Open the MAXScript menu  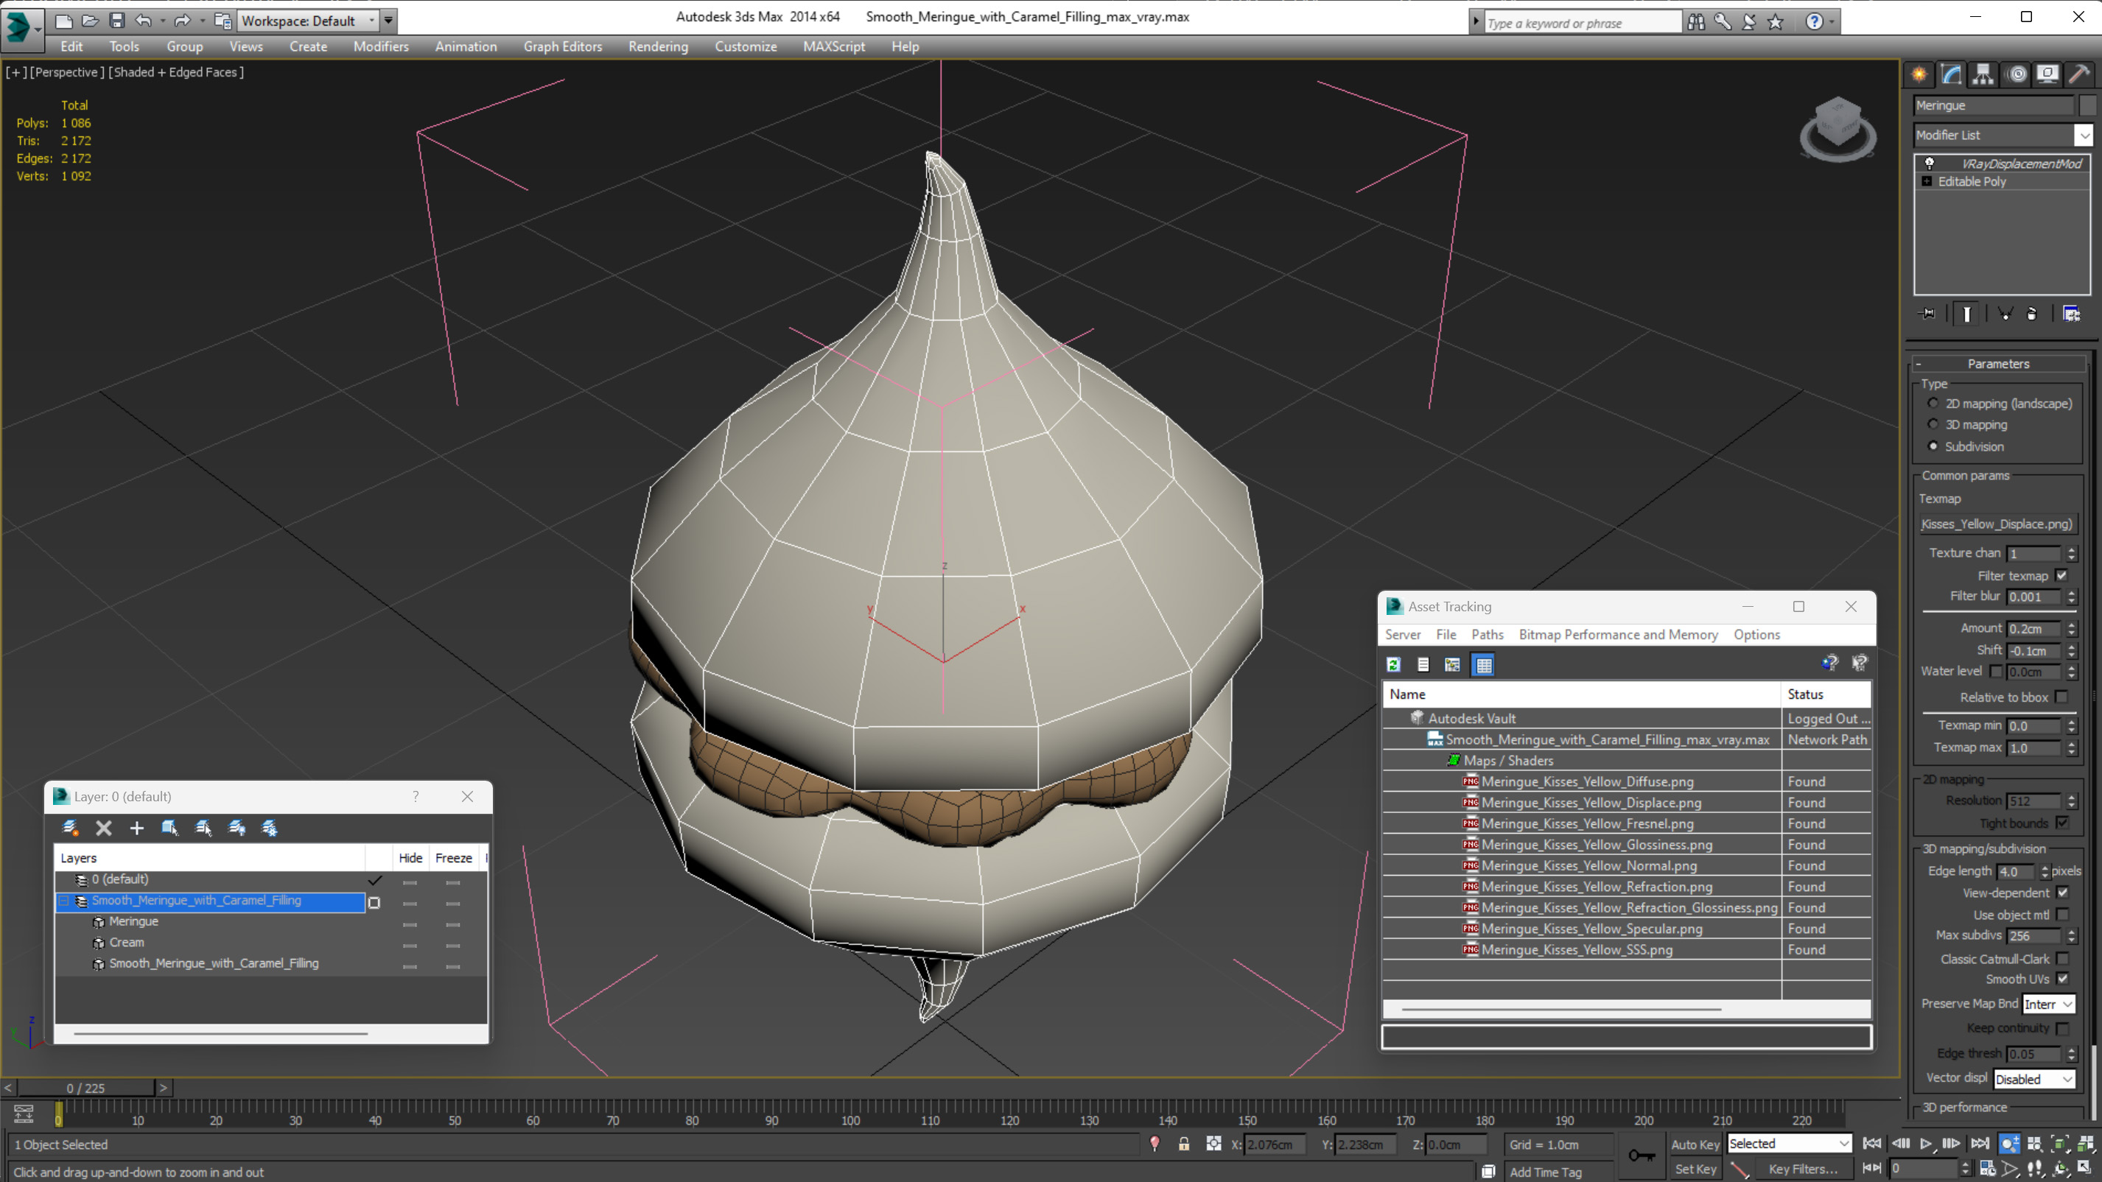(833, 46)
